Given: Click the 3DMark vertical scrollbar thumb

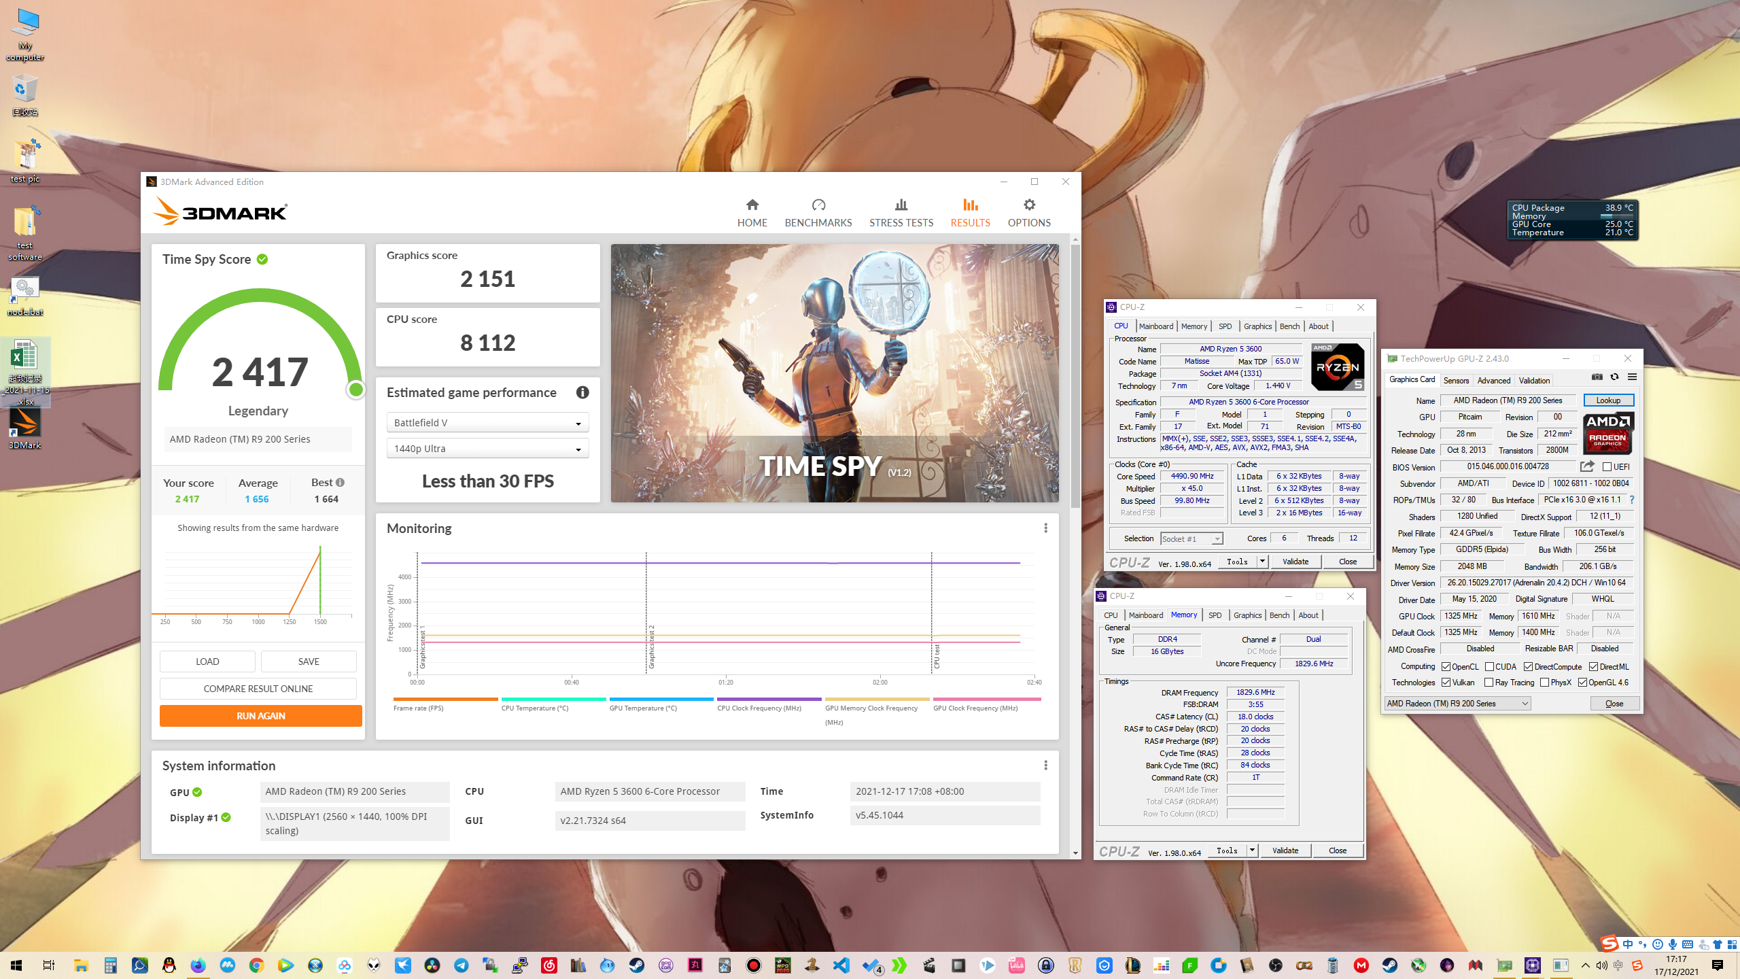Looking at the screenshot, I should pyautogui.click(x=1075, y=375).
